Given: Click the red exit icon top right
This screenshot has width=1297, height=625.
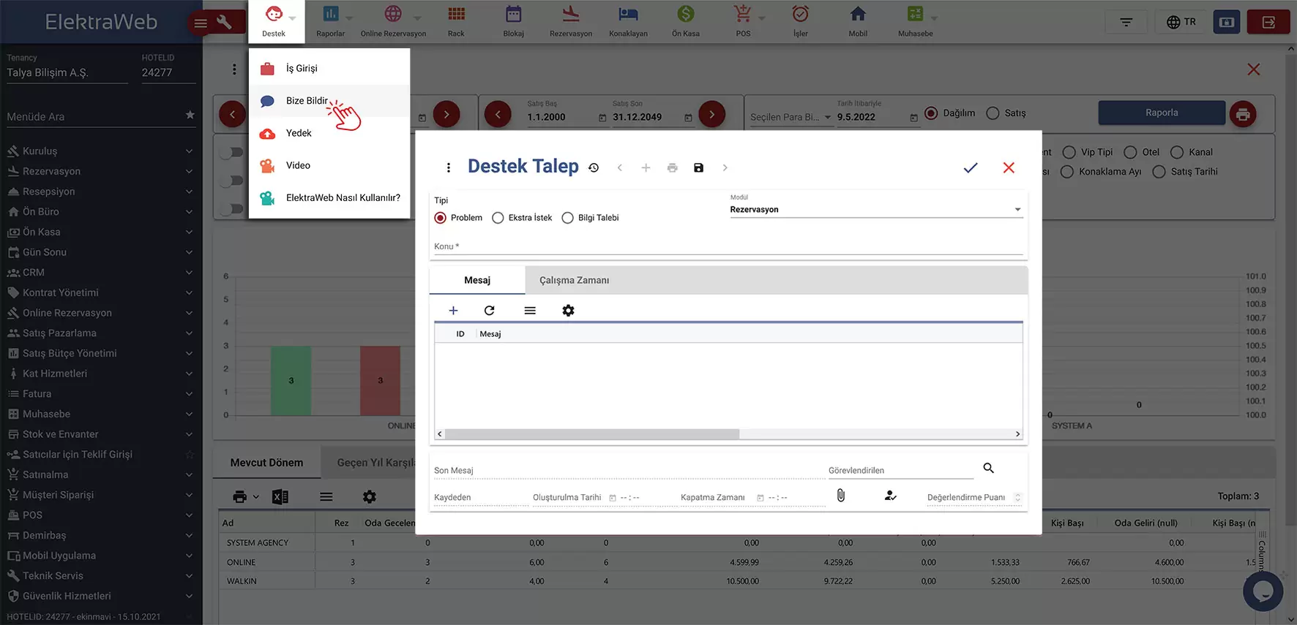Looking at the screenshot, I should (x=1268, y=22).
